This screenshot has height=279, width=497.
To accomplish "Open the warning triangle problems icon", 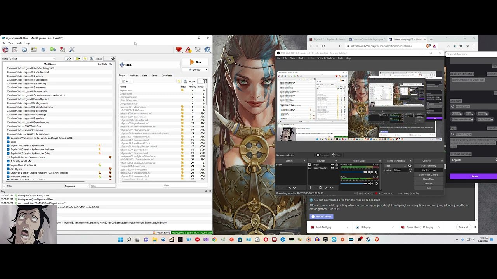I will coord(188,50).
